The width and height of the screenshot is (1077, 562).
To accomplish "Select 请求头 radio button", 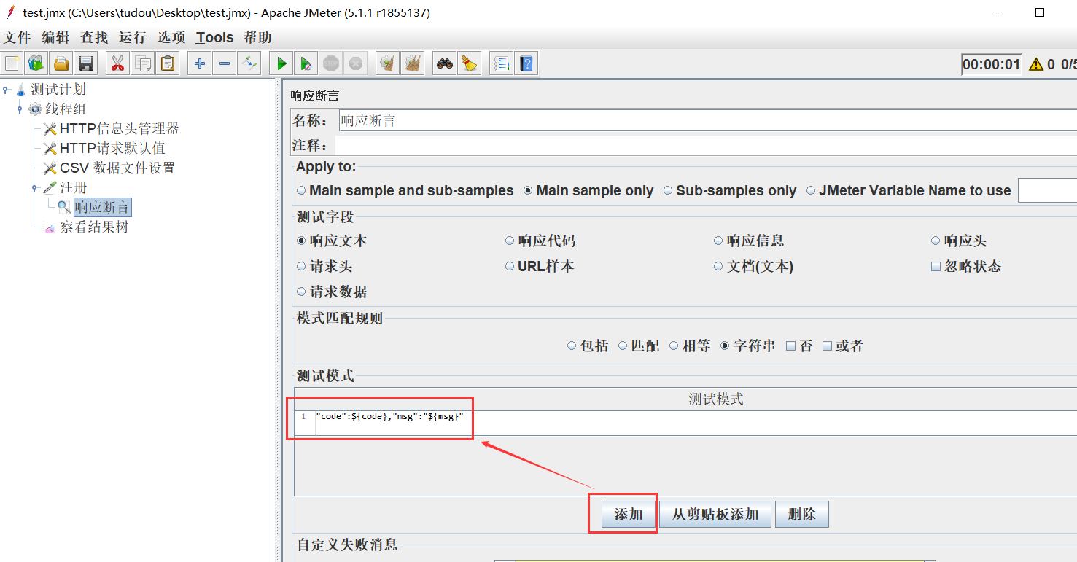I will click(x=324, y=266).
